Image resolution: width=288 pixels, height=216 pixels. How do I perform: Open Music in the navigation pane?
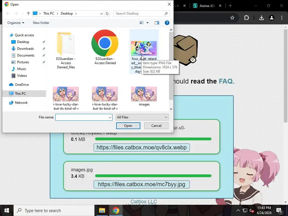21,69
